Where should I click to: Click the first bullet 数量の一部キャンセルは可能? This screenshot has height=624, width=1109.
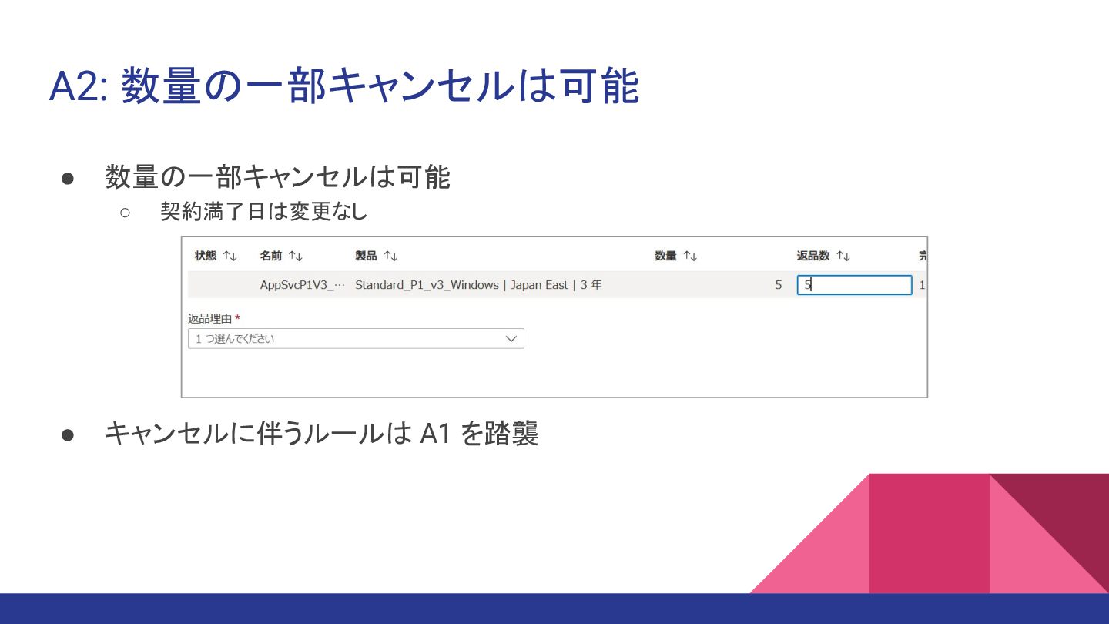[x=277, y=177]
